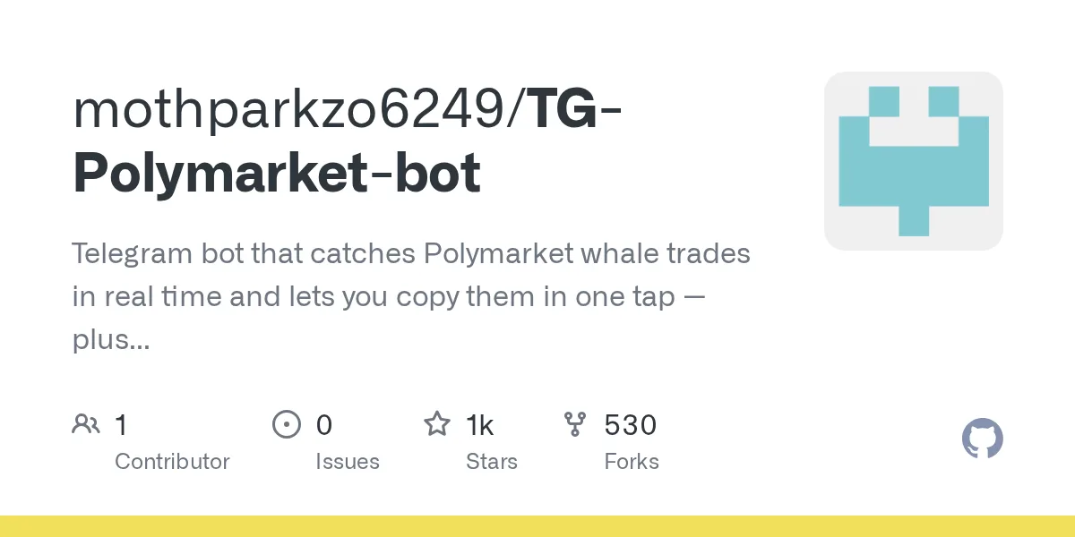Click the fork branch icon
1075x537 pixels.
click(x=574, y=424)
